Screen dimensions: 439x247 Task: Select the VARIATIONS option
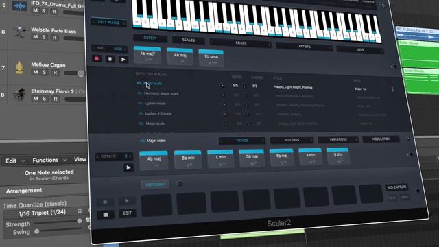[x=338, y=139]
